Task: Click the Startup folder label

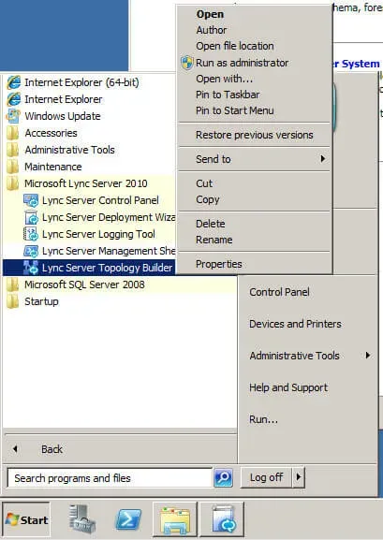Action: (x=41, y=301)
